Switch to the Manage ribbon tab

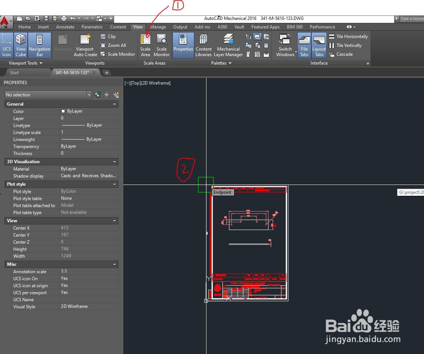point(158,27)
